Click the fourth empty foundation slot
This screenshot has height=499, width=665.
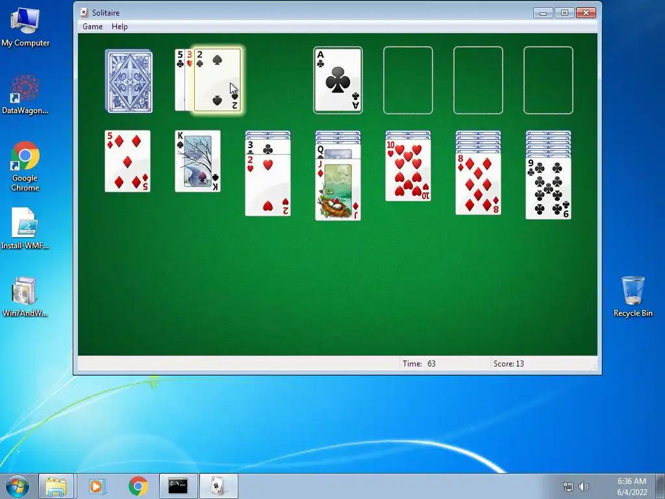pyautogui.click(x=548, y=80)
